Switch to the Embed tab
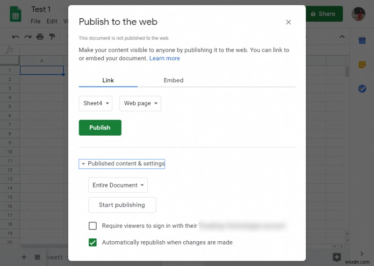374x266 pixels. [173, 80]
